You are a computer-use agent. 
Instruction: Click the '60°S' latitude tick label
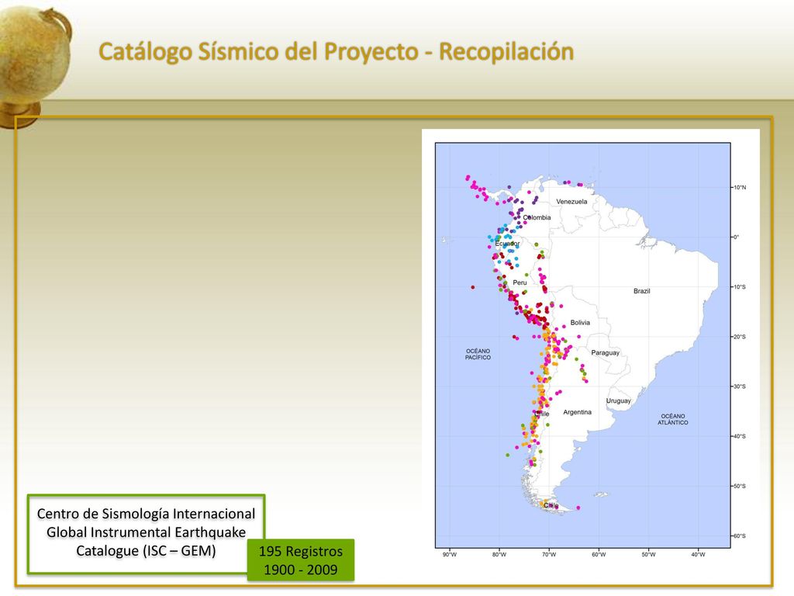click(740, 535)
